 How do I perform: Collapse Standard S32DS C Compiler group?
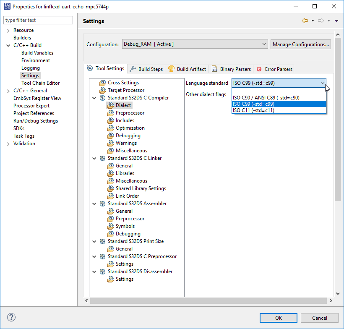pos(94,98)
